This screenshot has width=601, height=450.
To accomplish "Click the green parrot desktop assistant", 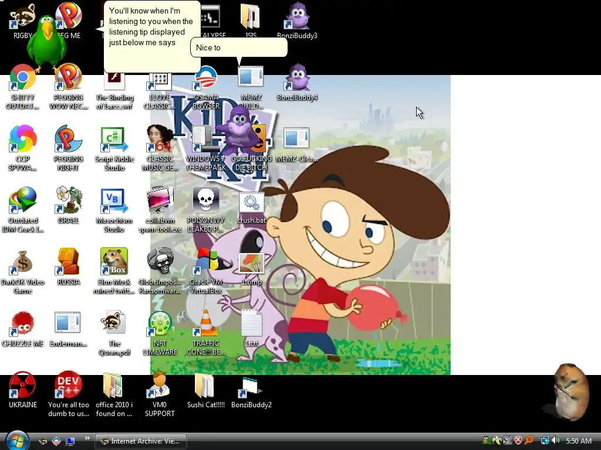I will click(x=48, y=42).
